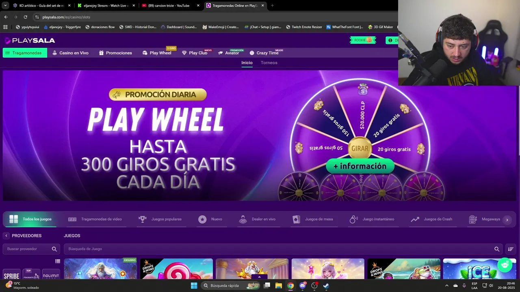Show more game categories with right arrow
The image size is (520, 292).
(x=507, y=220)
